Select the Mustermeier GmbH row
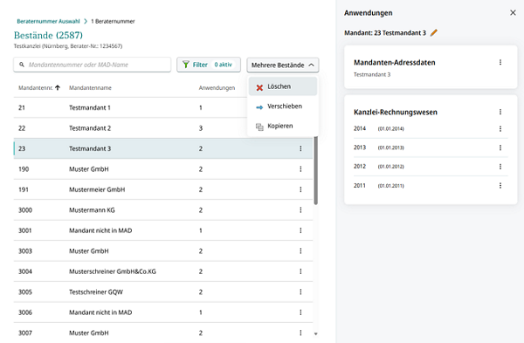 pyautogui.click(x=163, y=189)
